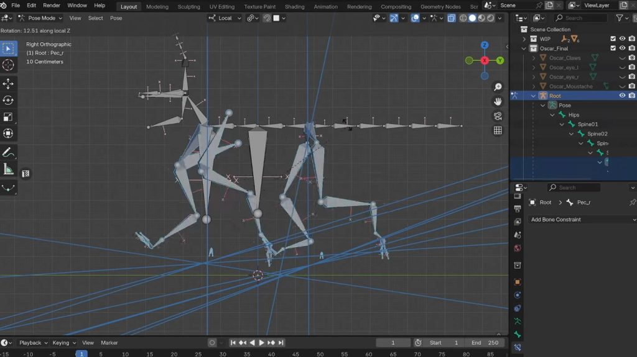Open the World properties tab
Image resolution: width=637 pixels, height=357 pixels.
517,248
